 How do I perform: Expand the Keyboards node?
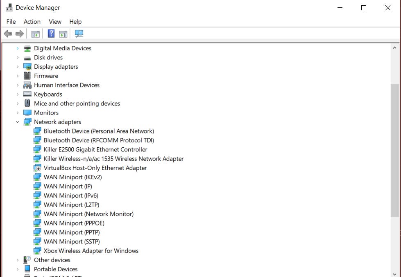17,94
